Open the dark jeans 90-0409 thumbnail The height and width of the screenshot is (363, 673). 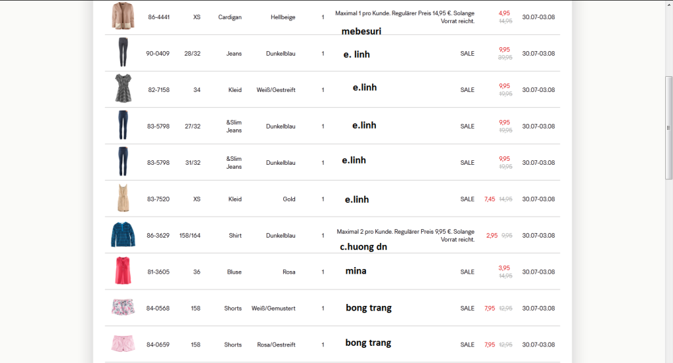(x=123, y=53)
